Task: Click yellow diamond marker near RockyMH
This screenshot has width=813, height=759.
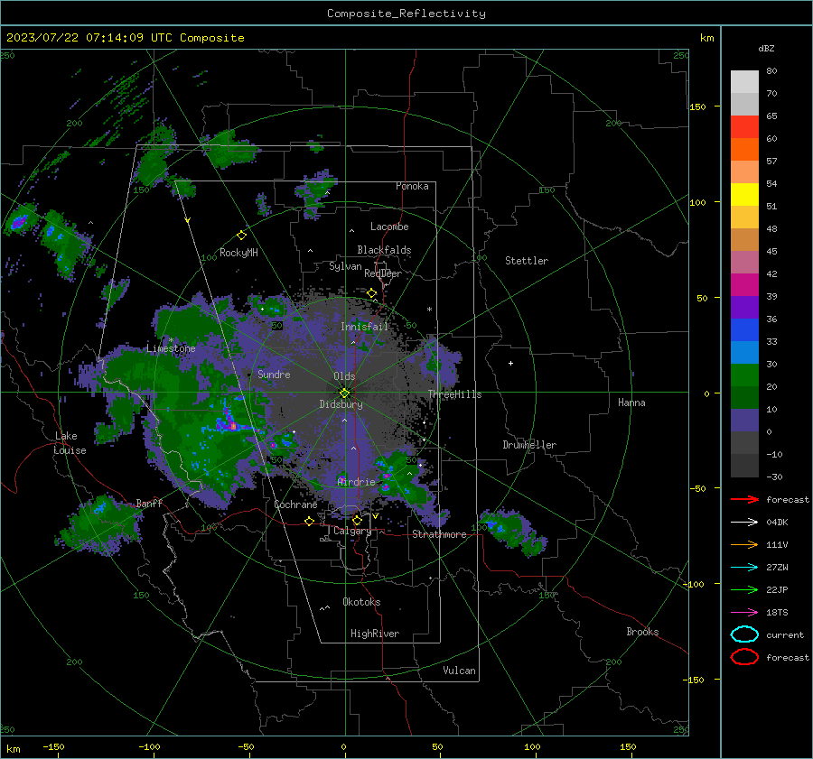Action: [x=241, y=236]
